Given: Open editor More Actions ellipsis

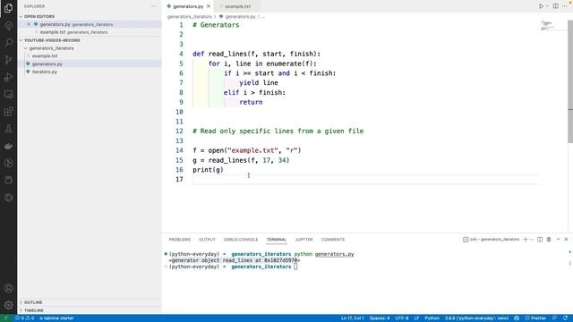Looking at the screenshot, I should pos(565,6).
